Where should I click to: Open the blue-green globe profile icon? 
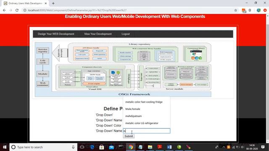[258, 10]
